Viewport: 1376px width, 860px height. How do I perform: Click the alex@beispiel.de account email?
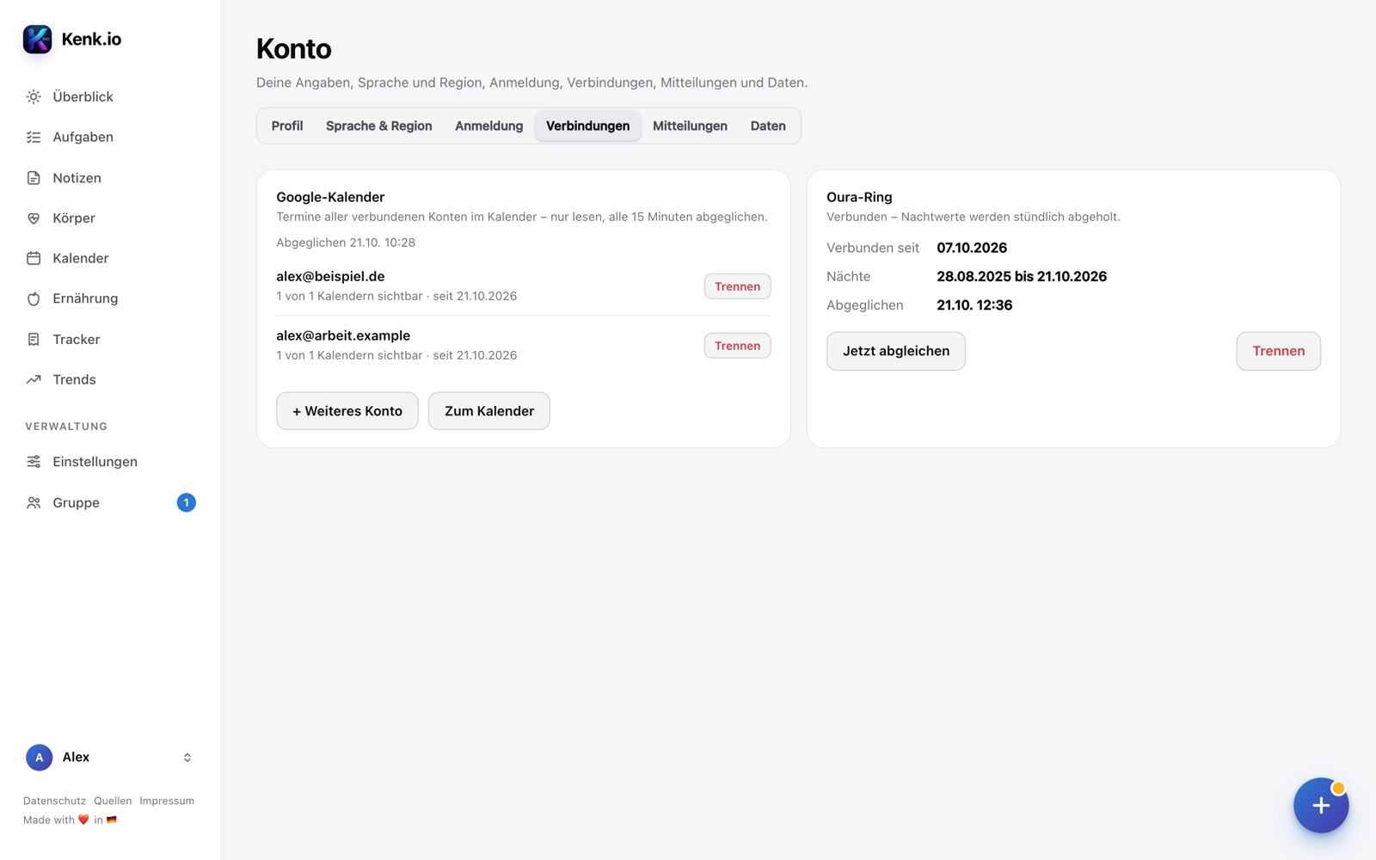pos(330,276)
